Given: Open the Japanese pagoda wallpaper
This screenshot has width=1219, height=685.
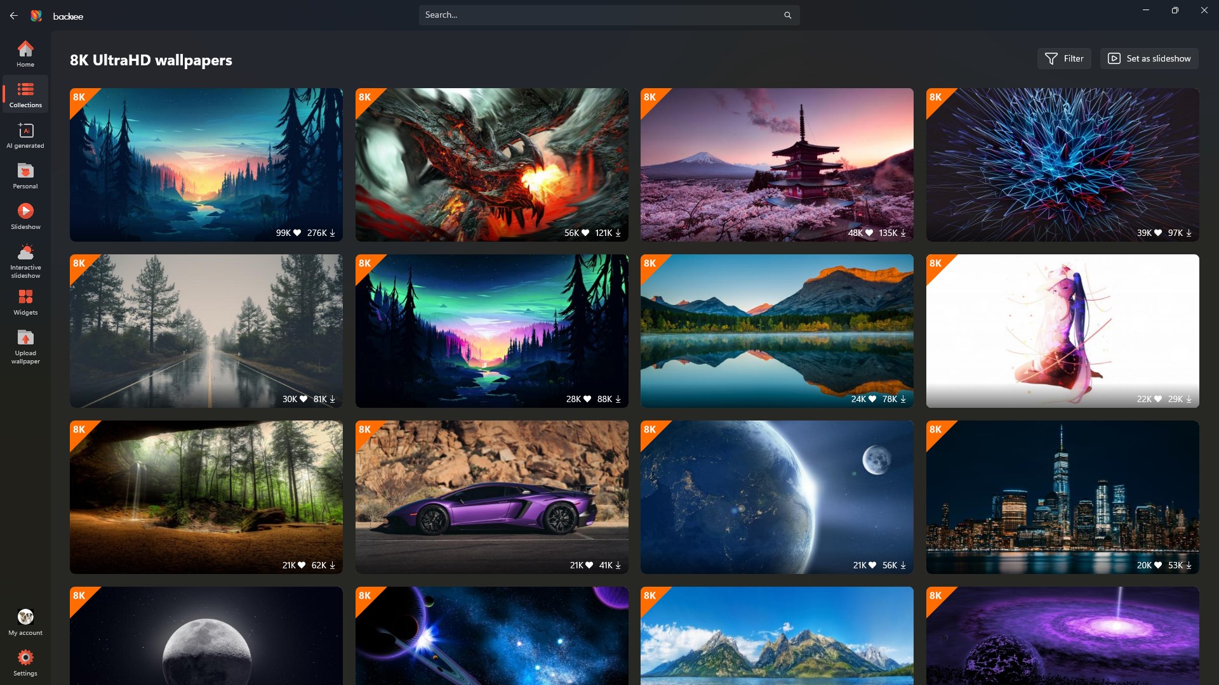Looking at the screenshot, I should pyautogui.click(x=776, y=165).
